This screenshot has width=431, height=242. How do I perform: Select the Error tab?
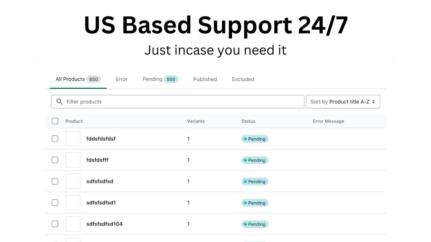[x=122, y=79]
